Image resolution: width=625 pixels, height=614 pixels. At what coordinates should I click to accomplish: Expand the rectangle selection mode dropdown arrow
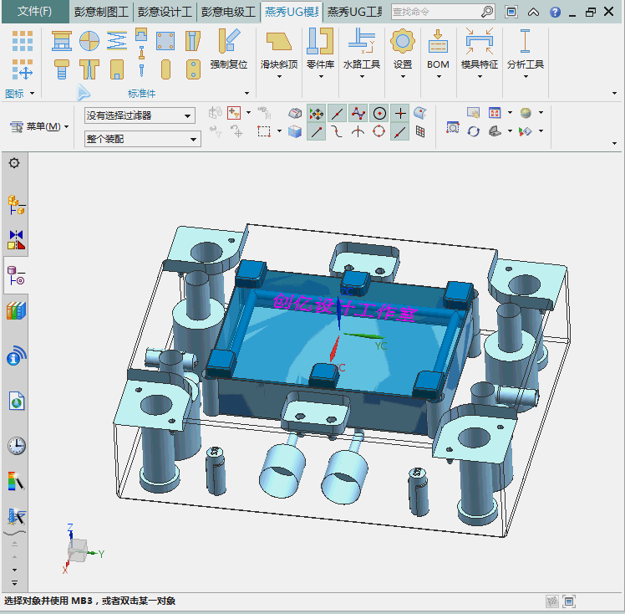coord(279,130)
